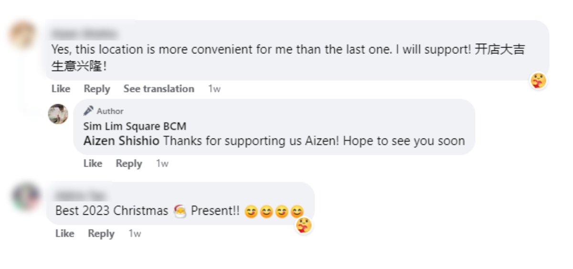Open the Sim Lim Square BCM page name
This screenshot has height=269, width=573.
click(135, 126)
